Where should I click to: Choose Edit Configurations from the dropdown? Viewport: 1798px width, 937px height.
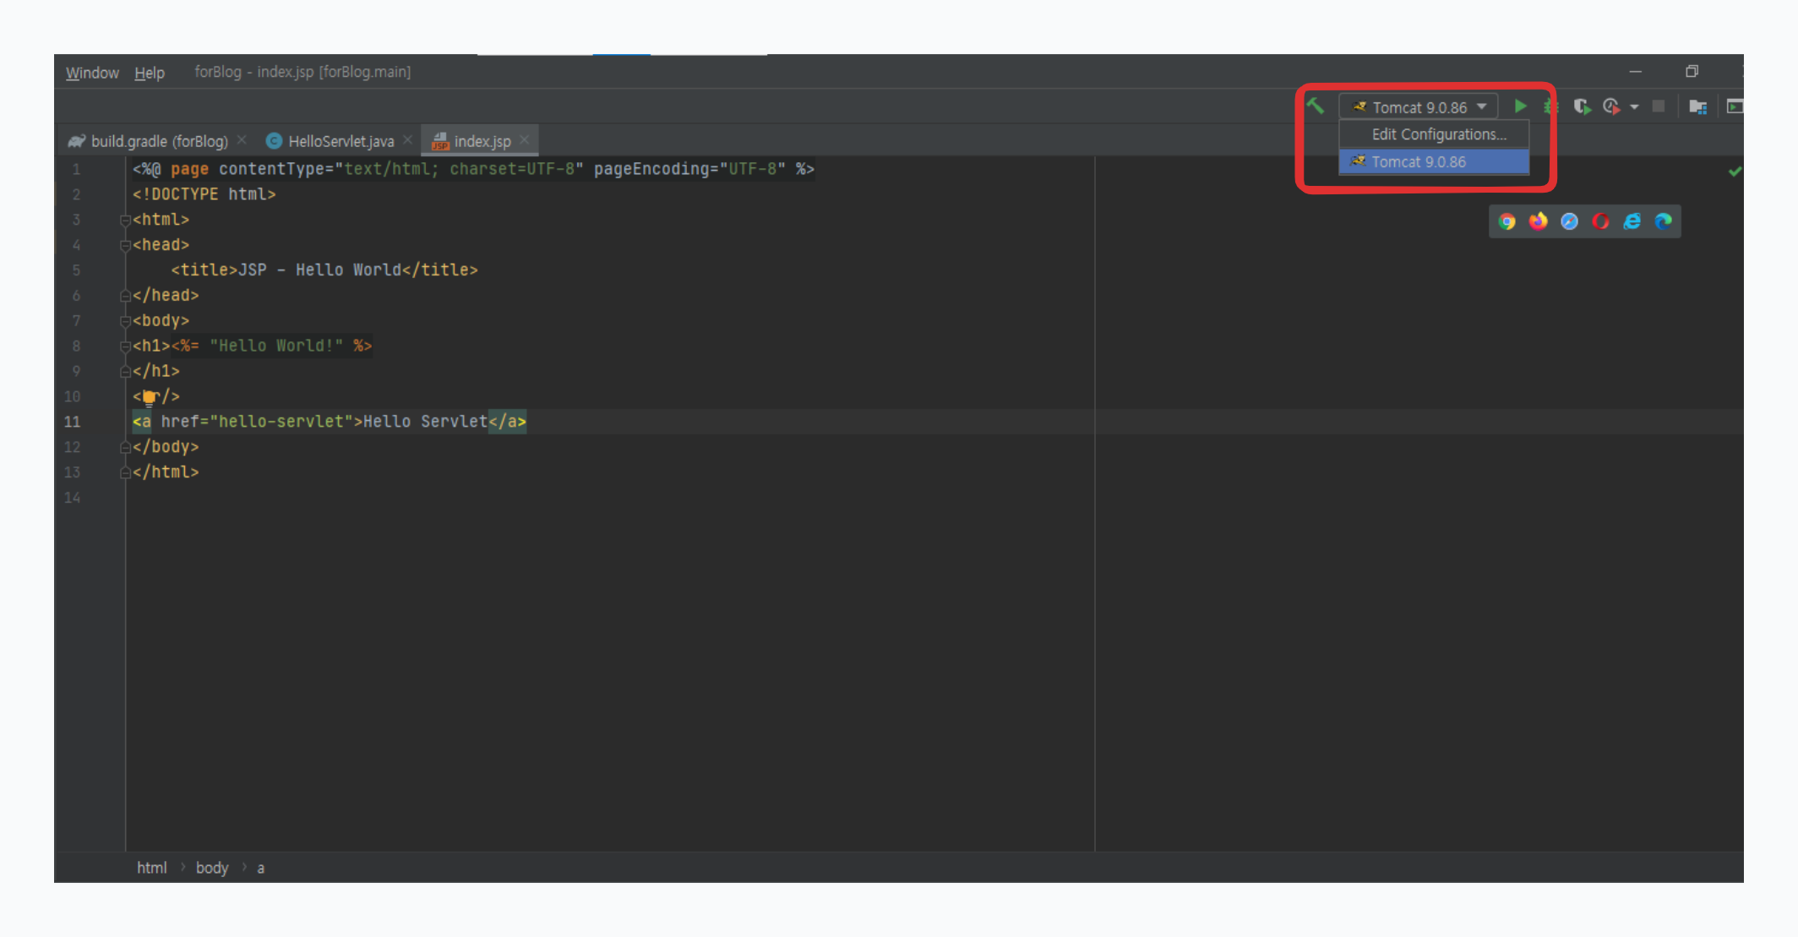coord(1438,134)
